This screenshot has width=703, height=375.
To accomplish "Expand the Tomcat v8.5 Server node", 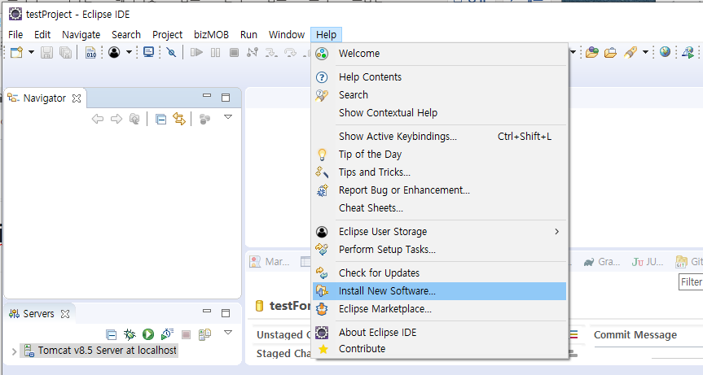I will coord(14,351).
